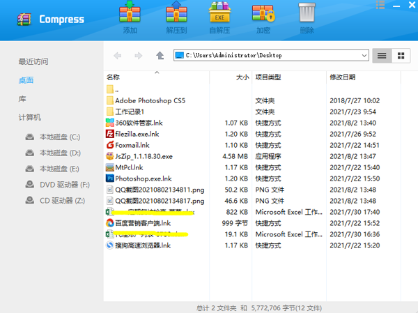Sort files by 修改日期 column
The width and height of the screenshot is (418, 313).
(x=343, y=77)
